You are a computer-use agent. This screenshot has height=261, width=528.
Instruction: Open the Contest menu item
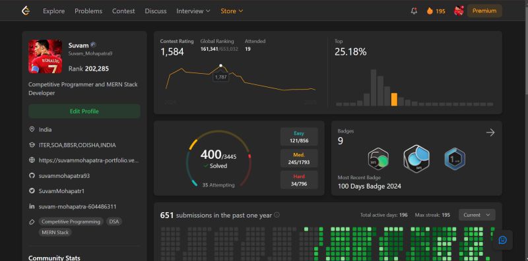point(123,11)
